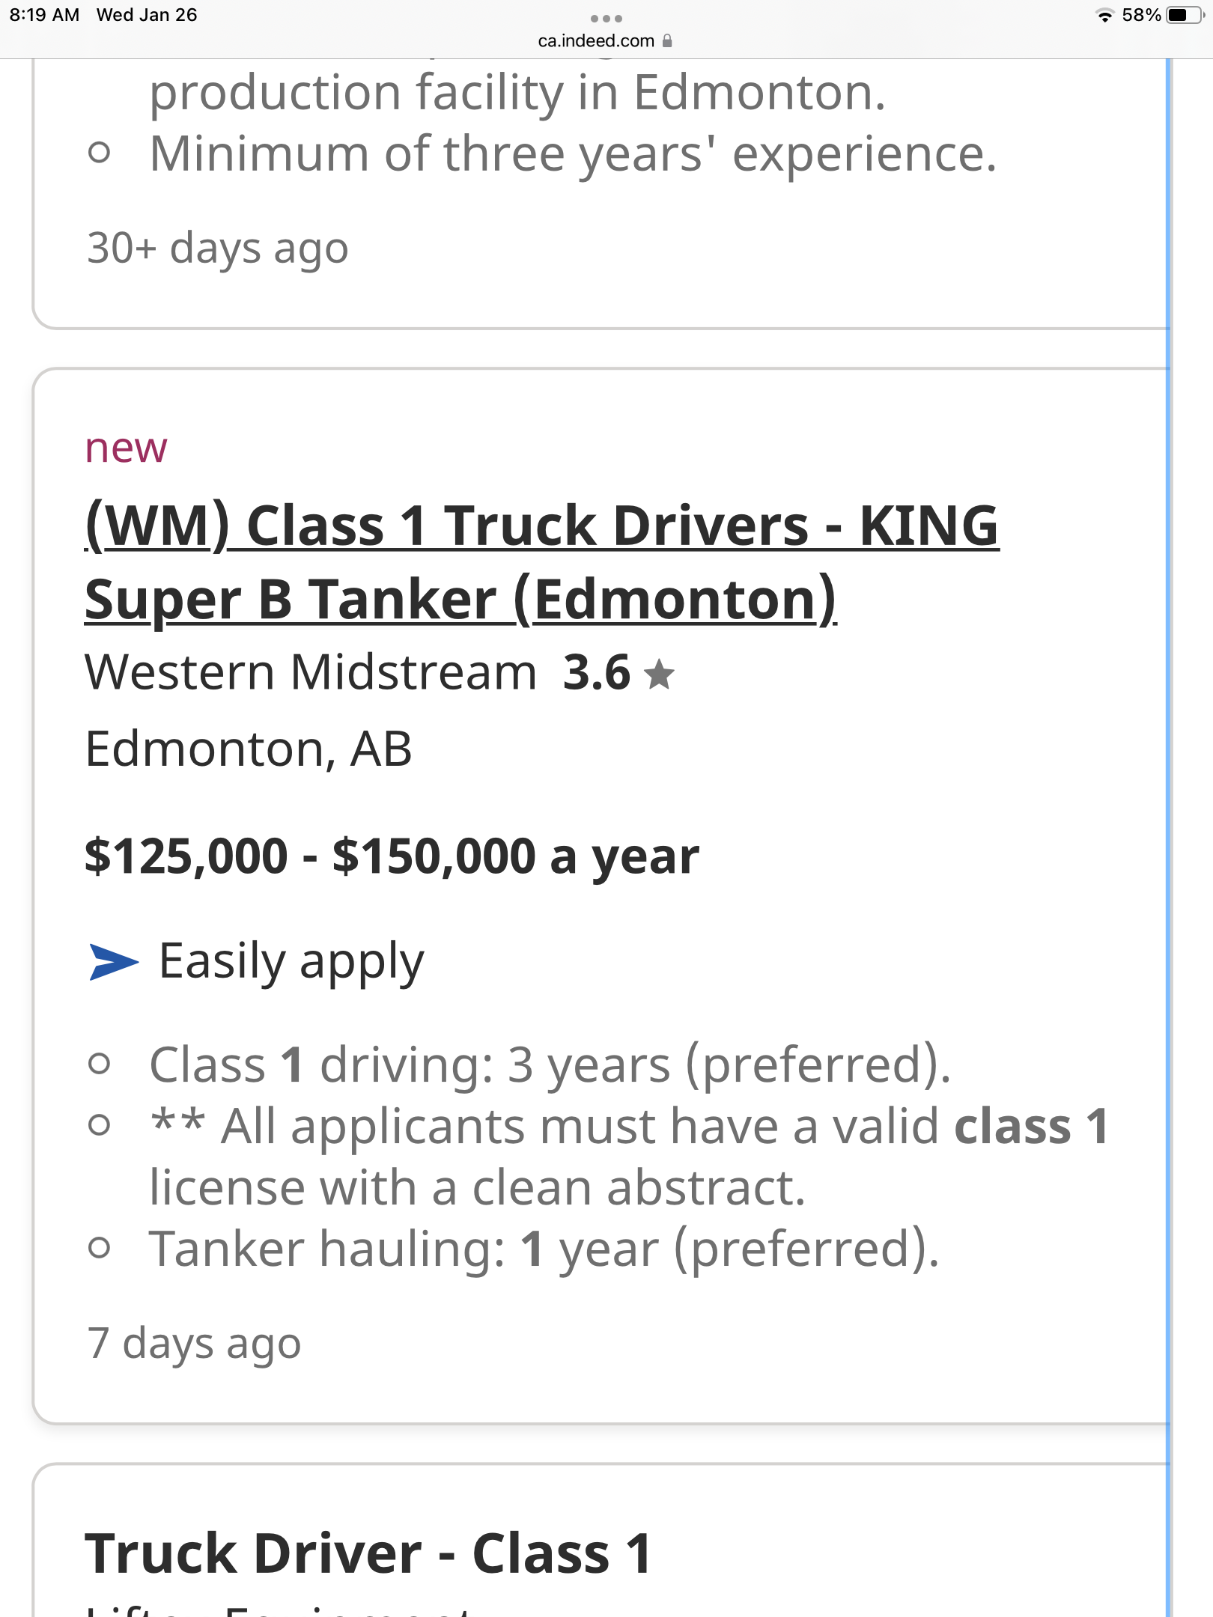
Task: Tap the blue Easily apply arrow icon
Action: (113, 961)
